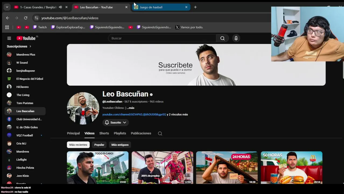
Task: Select the Más antiguos filter chip
Action: pos(120,145)
